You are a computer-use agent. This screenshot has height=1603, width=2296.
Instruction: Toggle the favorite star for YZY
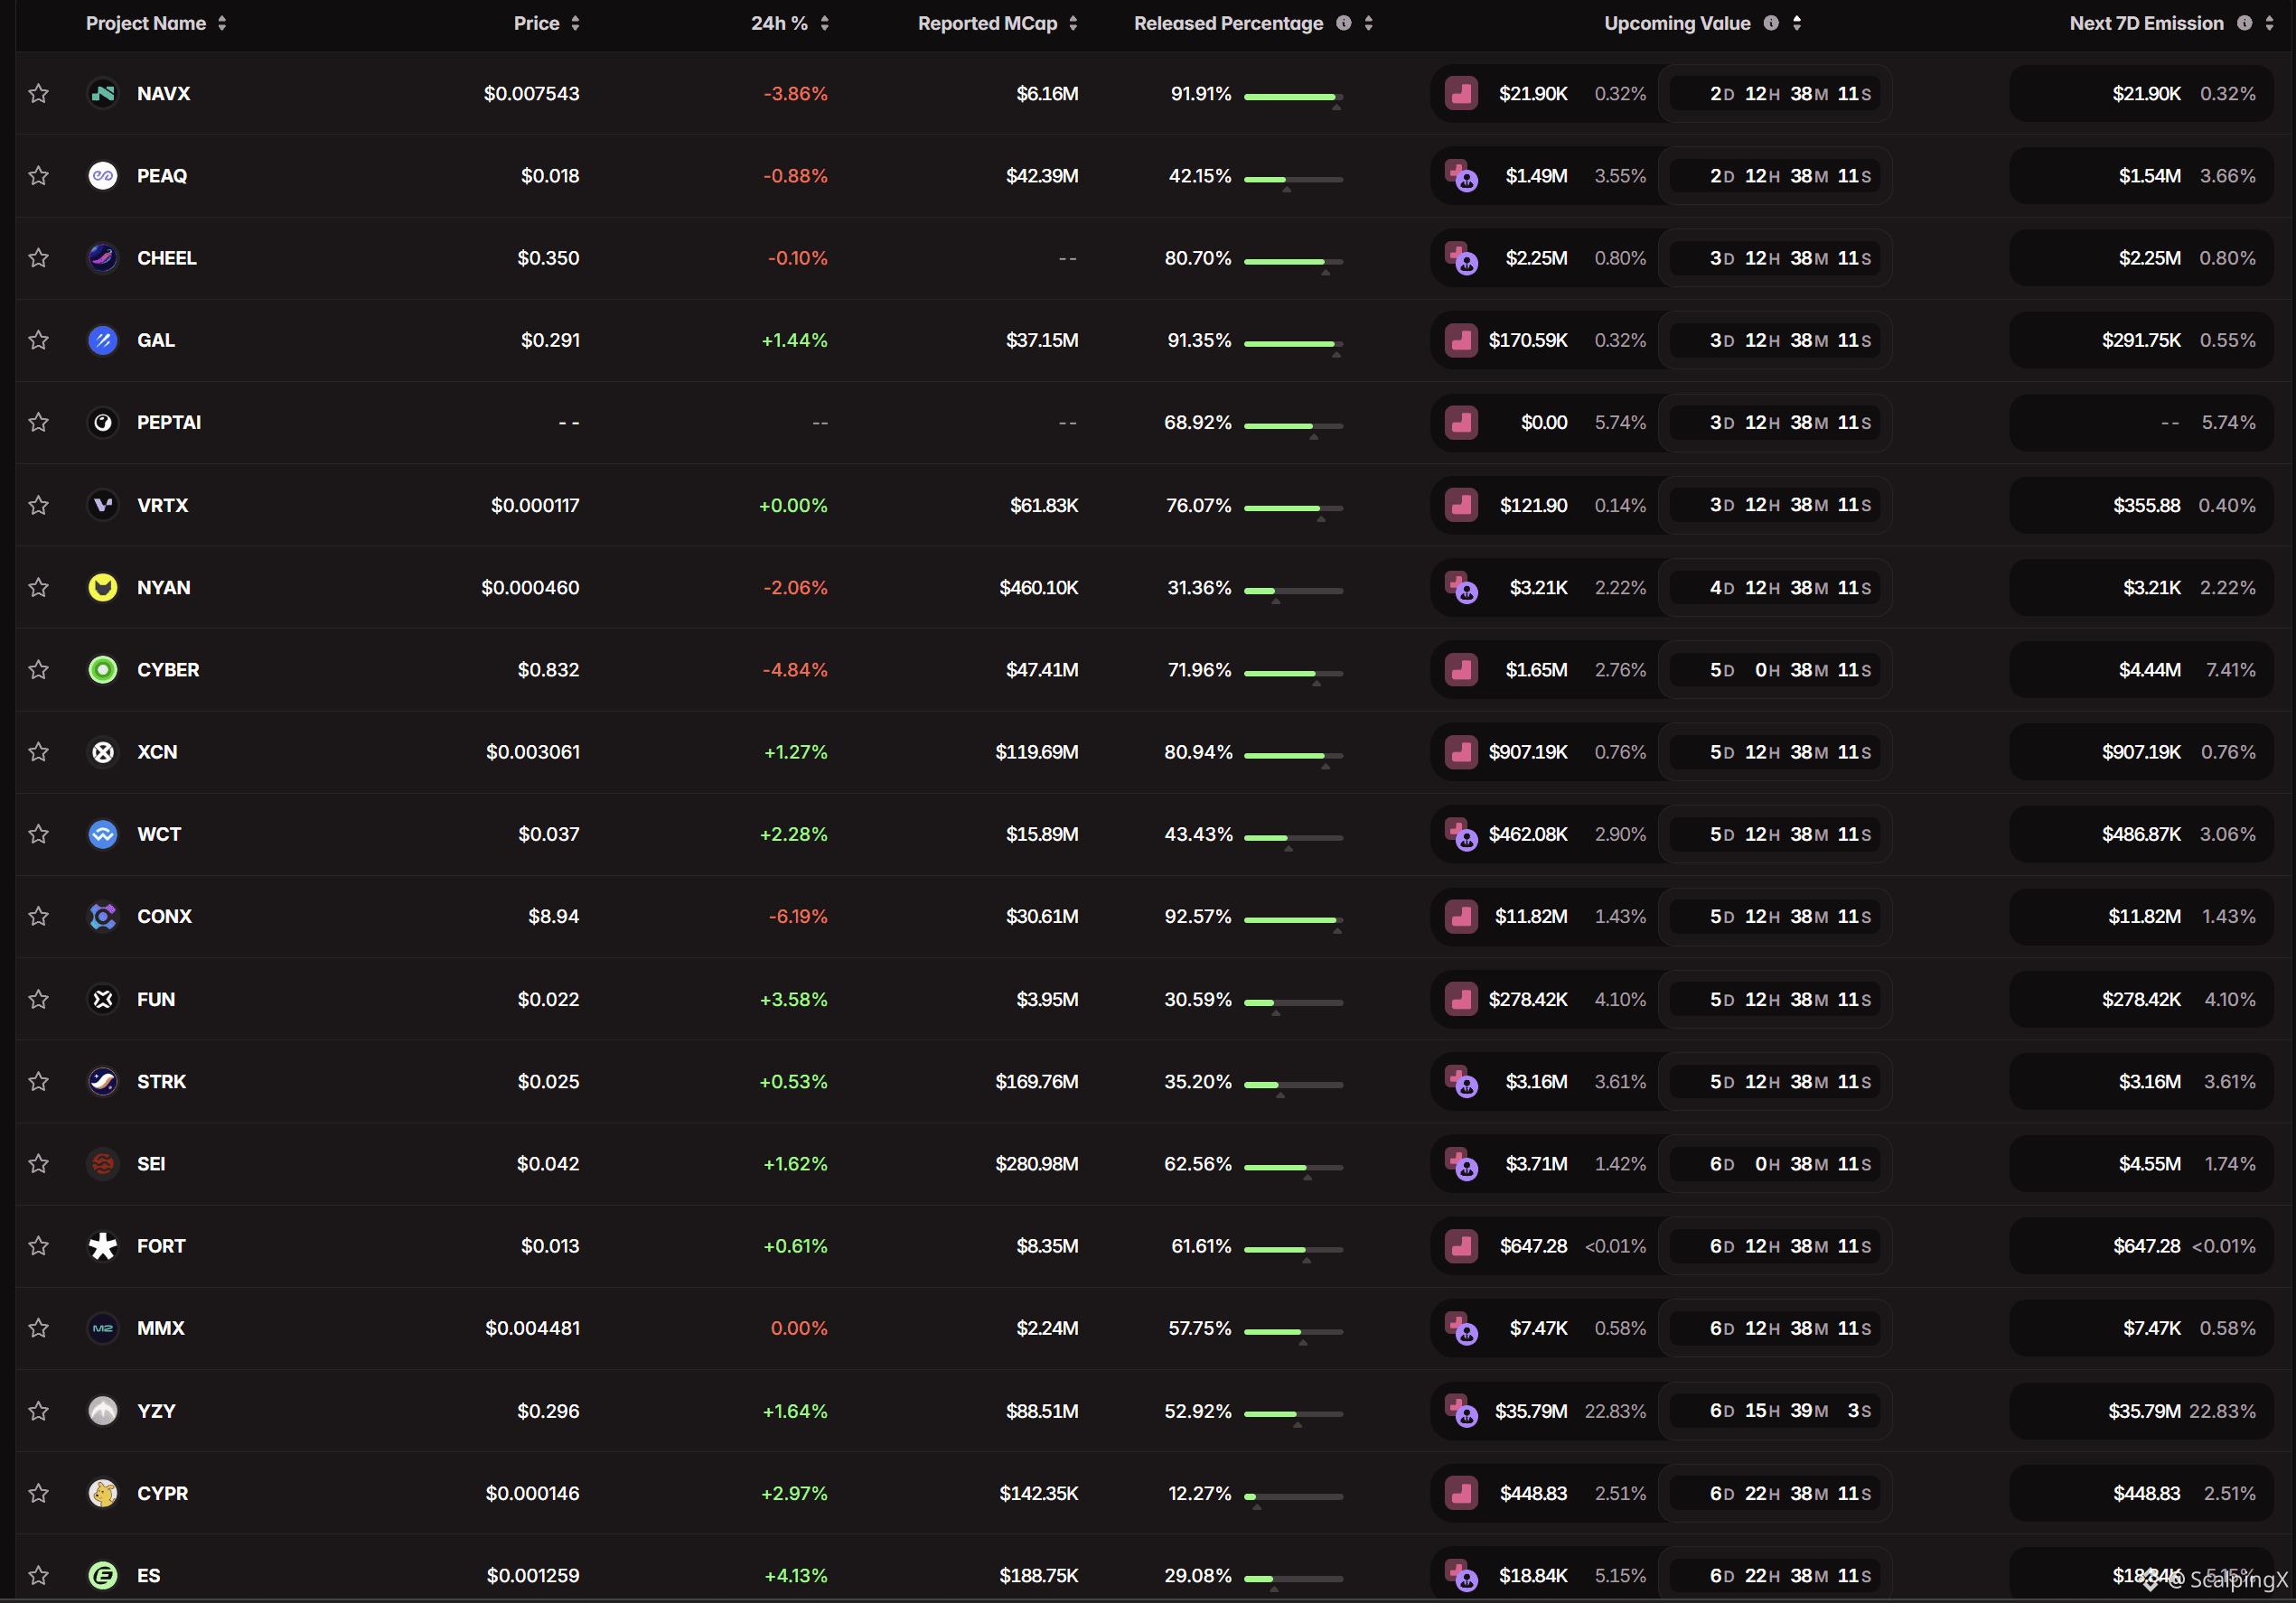[x=38, y=1410]
